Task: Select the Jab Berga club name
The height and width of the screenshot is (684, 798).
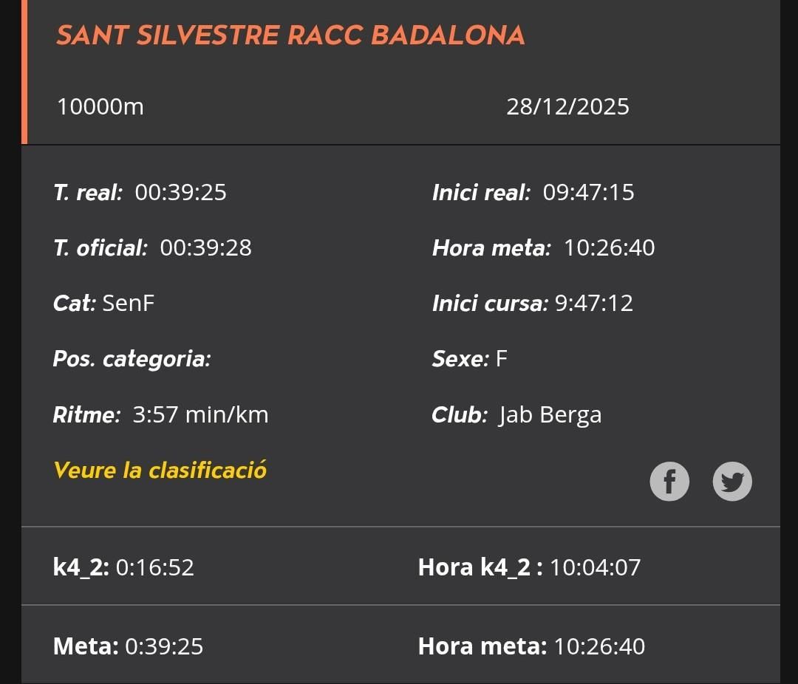Action: coord(550,414)
